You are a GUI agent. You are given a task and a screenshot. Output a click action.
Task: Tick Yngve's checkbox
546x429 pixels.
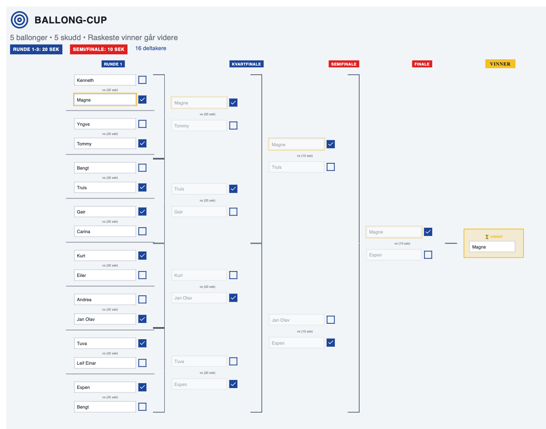(143, 124)
